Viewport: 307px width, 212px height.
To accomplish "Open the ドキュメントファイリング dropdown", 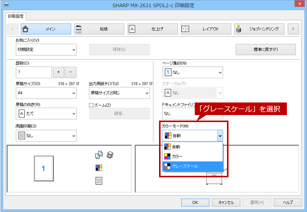I will click(192, 114).
